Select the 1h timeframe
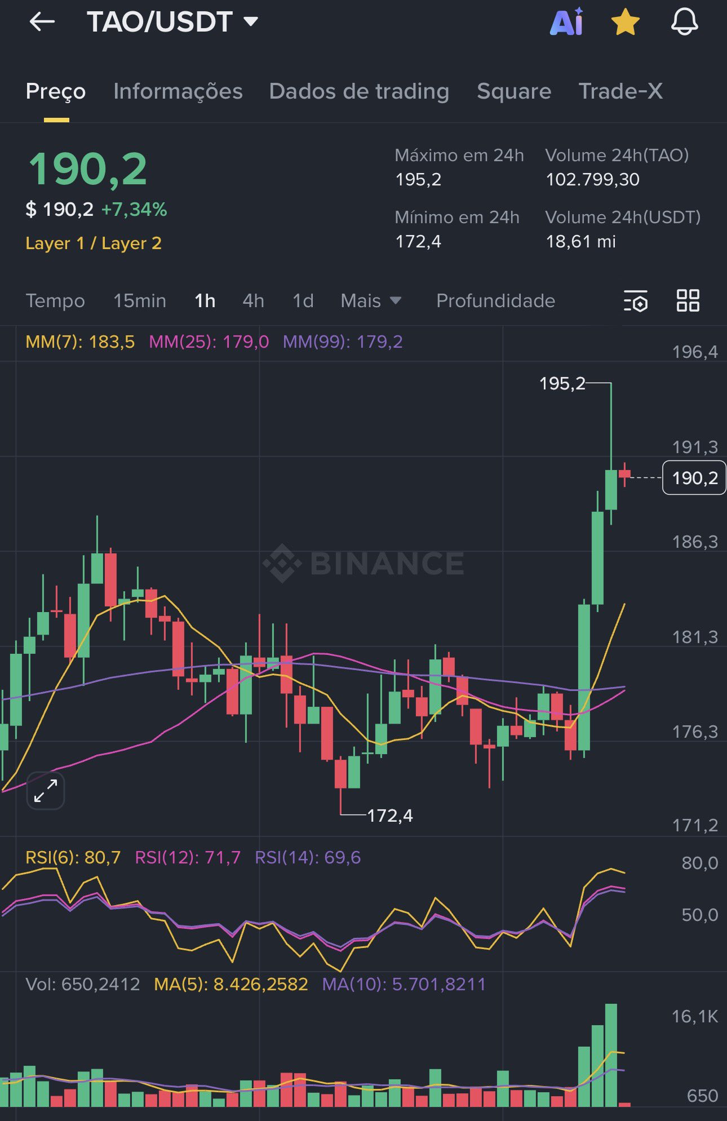 point(205,300)
